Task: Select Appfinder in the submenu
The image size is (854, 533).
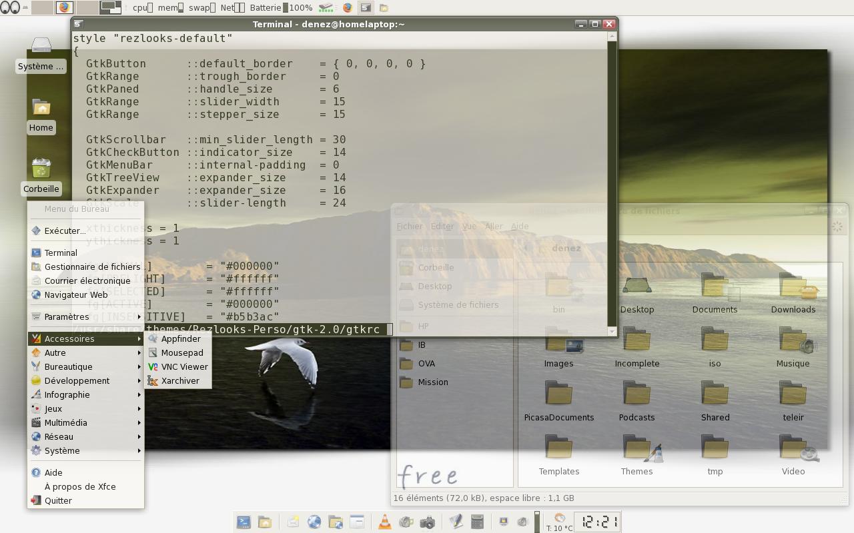Action: pos(178,338)
